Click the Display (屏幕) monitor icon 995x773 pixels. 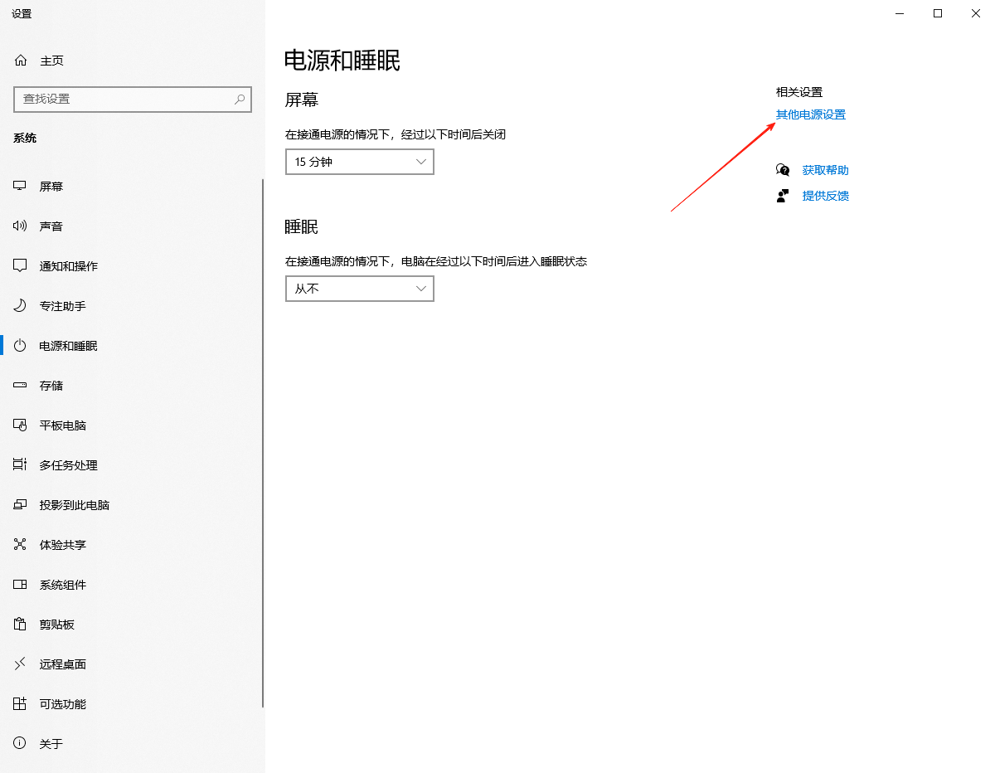click(21, 187)
